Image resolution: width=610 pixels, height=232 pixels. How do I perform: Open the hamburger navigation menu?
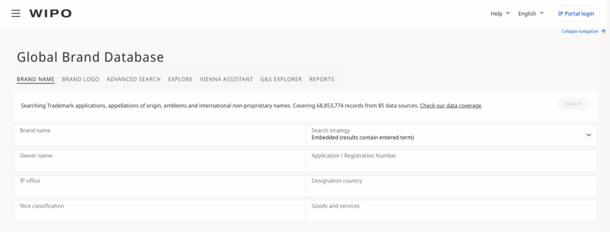[x=15, y=14]
